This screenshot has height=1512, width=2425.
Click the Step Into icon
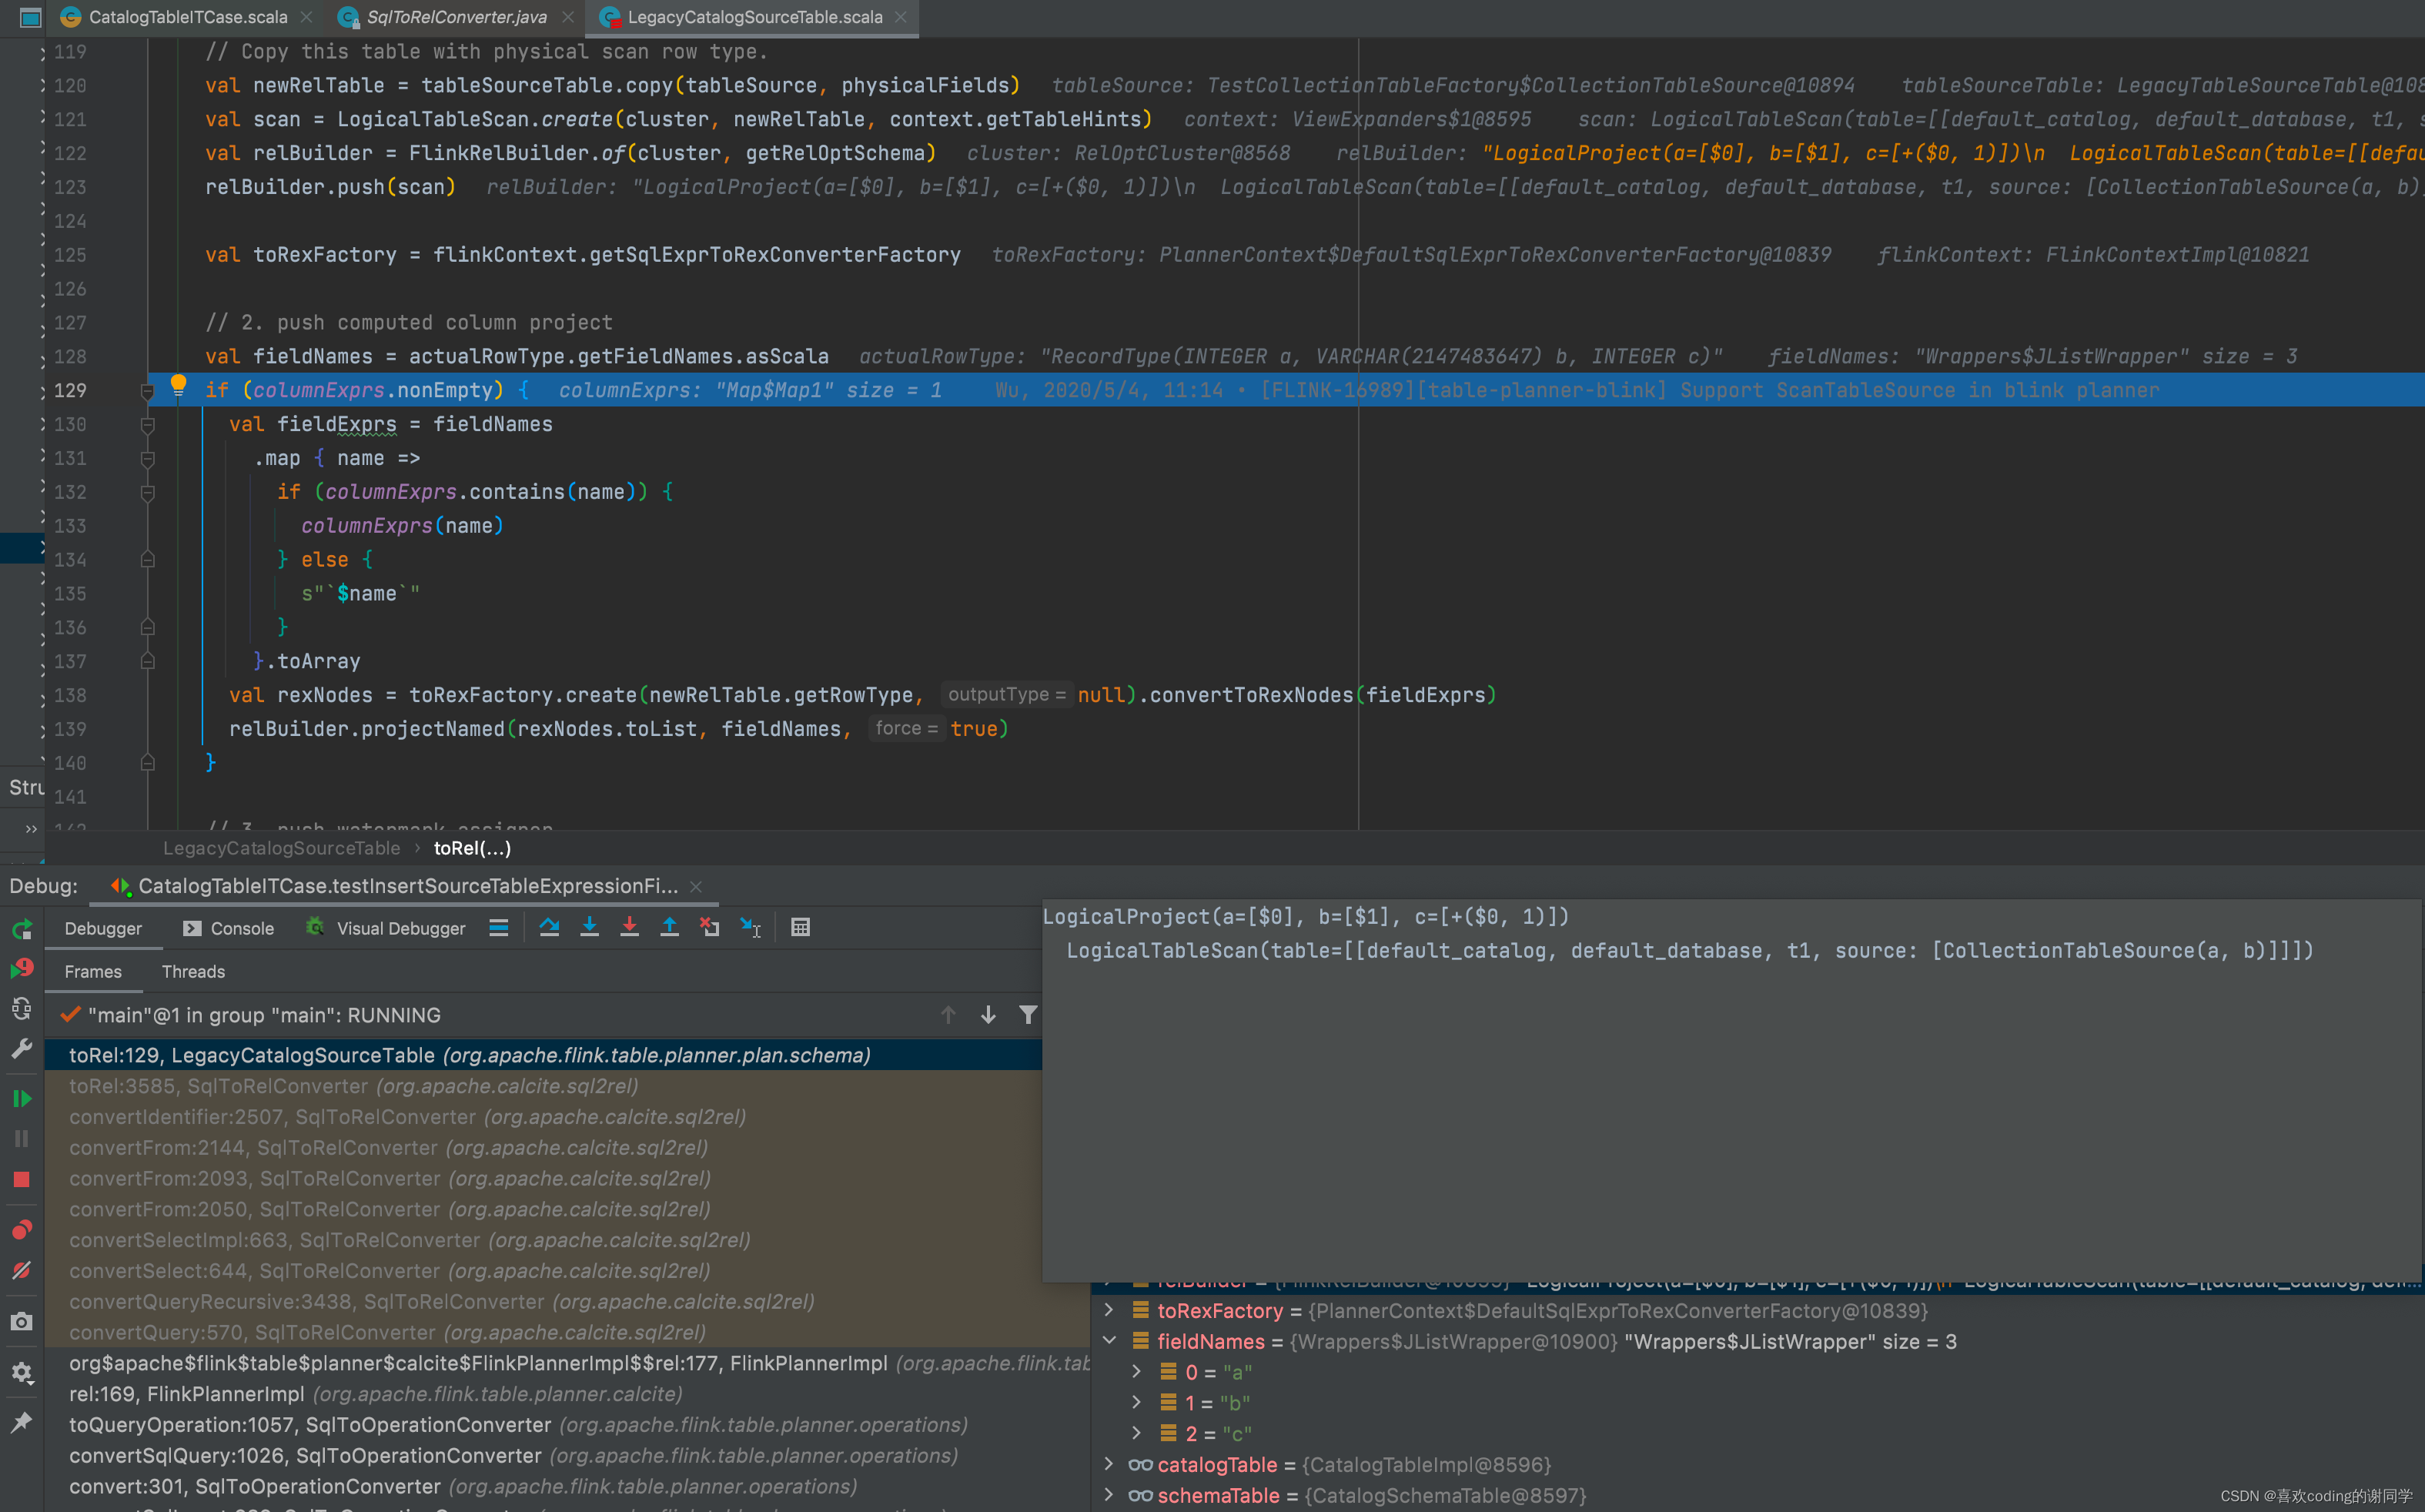589,927
